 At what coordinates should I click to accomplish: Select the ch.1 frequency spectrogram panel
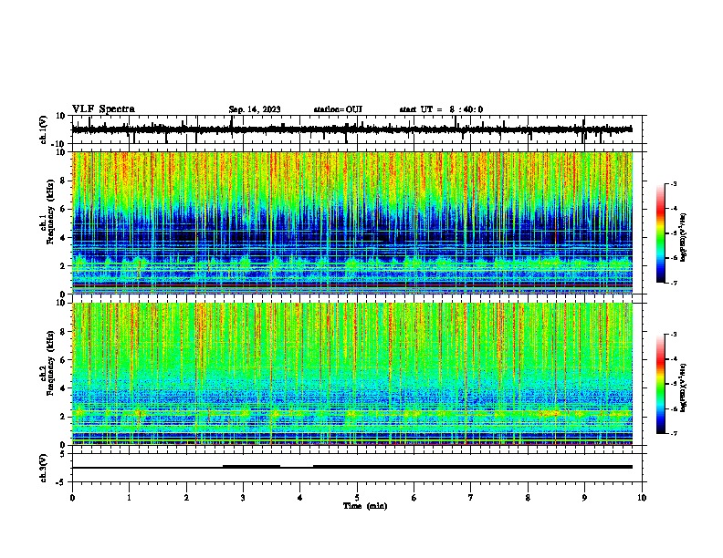coord(356,222)
